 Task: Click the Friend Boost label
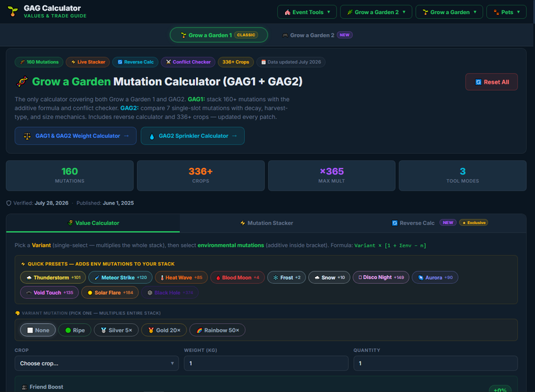point(46,387)
